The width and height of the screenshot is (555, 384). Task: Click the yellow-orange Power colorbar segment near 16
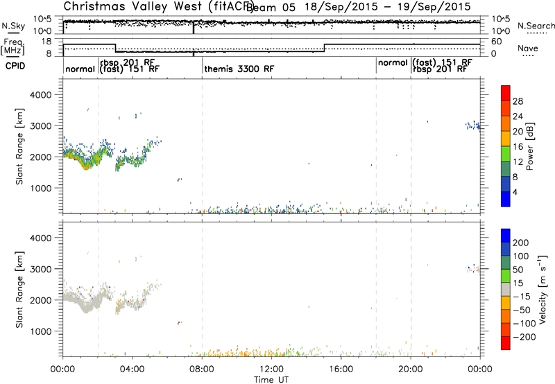pos(506,138)
